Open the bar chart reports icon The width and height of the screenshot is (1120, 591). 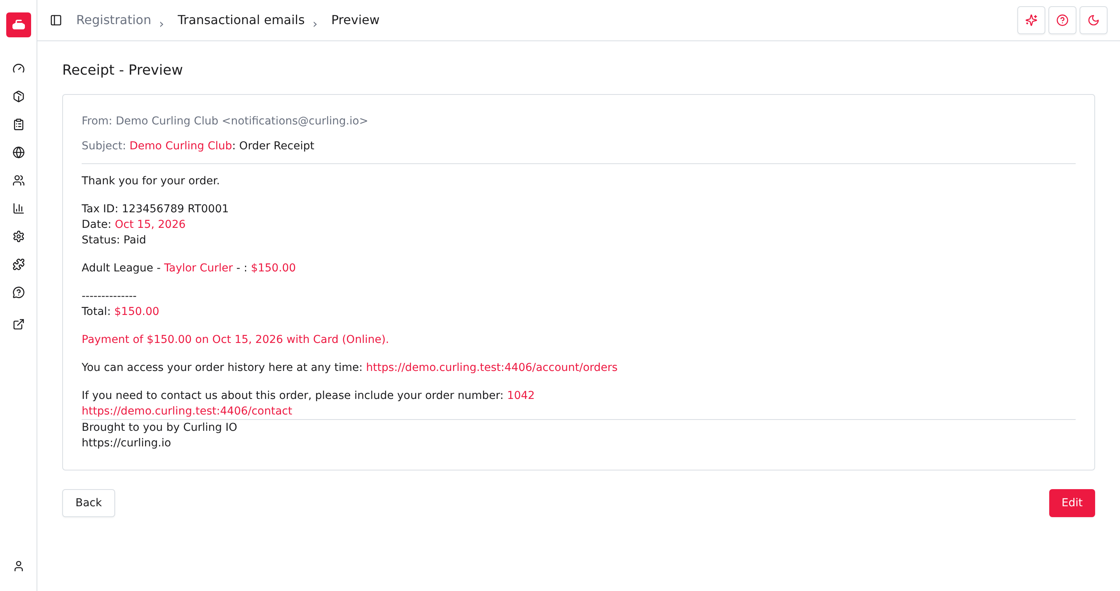(19, 208)
